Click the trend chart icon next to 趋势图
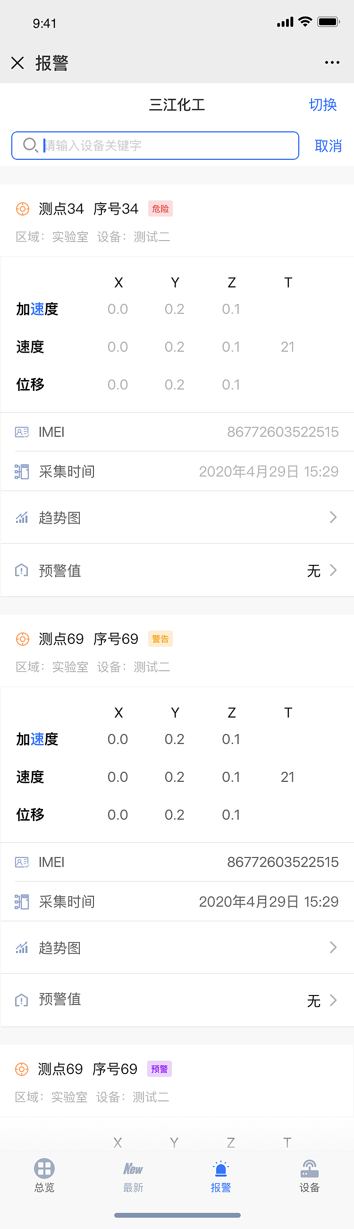Screen dimensions: 354x1229 click(21, 517)
